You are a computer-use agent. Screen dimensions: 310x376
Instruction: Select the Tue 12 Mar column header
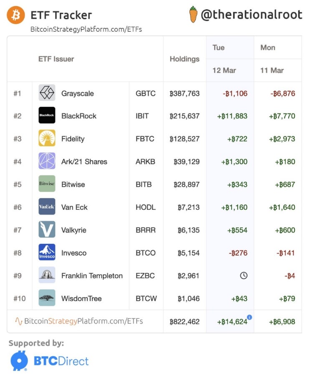[229, 59]
